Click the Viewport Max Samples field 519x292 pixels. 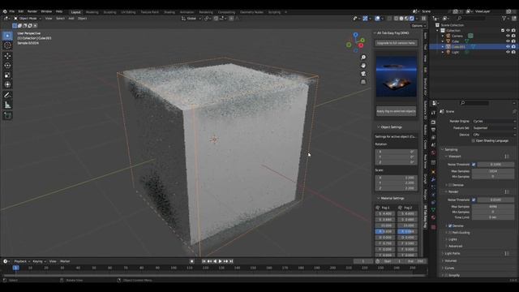[x=493, y=171]
